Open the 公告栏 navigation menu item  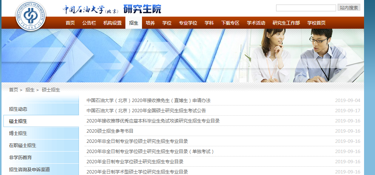[x=89, y=23]
